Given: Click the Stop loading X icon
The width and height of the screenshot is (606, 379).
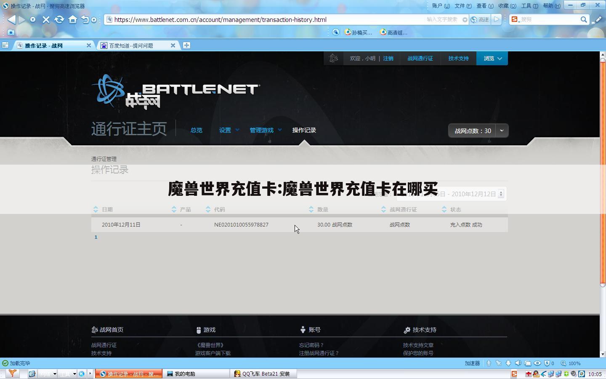Looking at the screenshot, I should 46,19.
